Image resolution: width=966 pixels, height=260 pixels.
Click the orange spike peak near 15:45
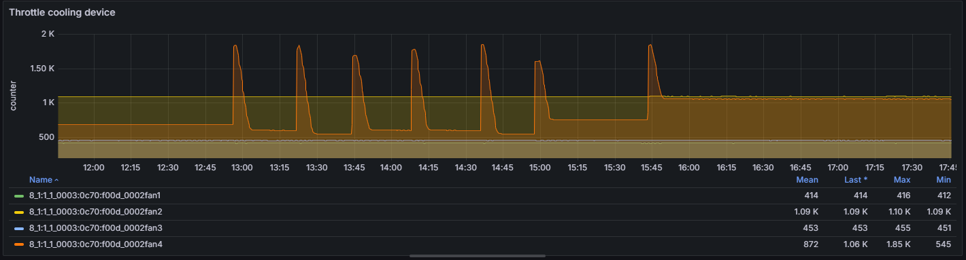point(650,45)
